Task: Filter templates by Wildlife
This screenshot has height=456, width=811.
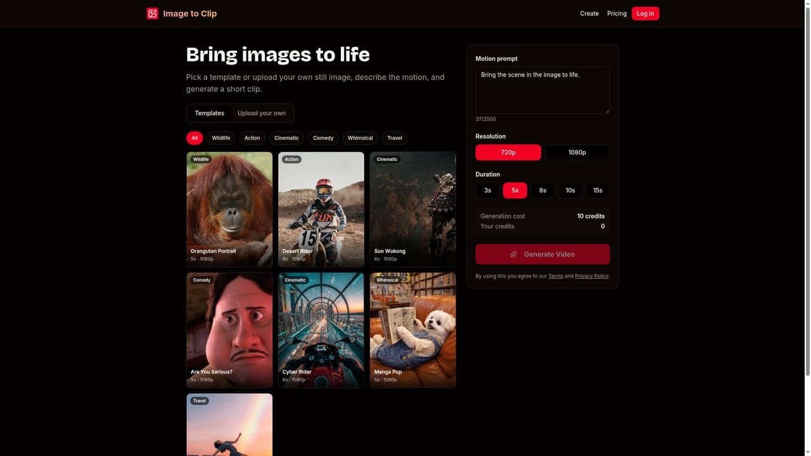Action: [221, 138]
